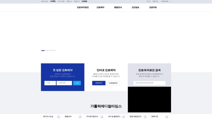
Task: Select the second carousel slide dot
Action: 46,50
